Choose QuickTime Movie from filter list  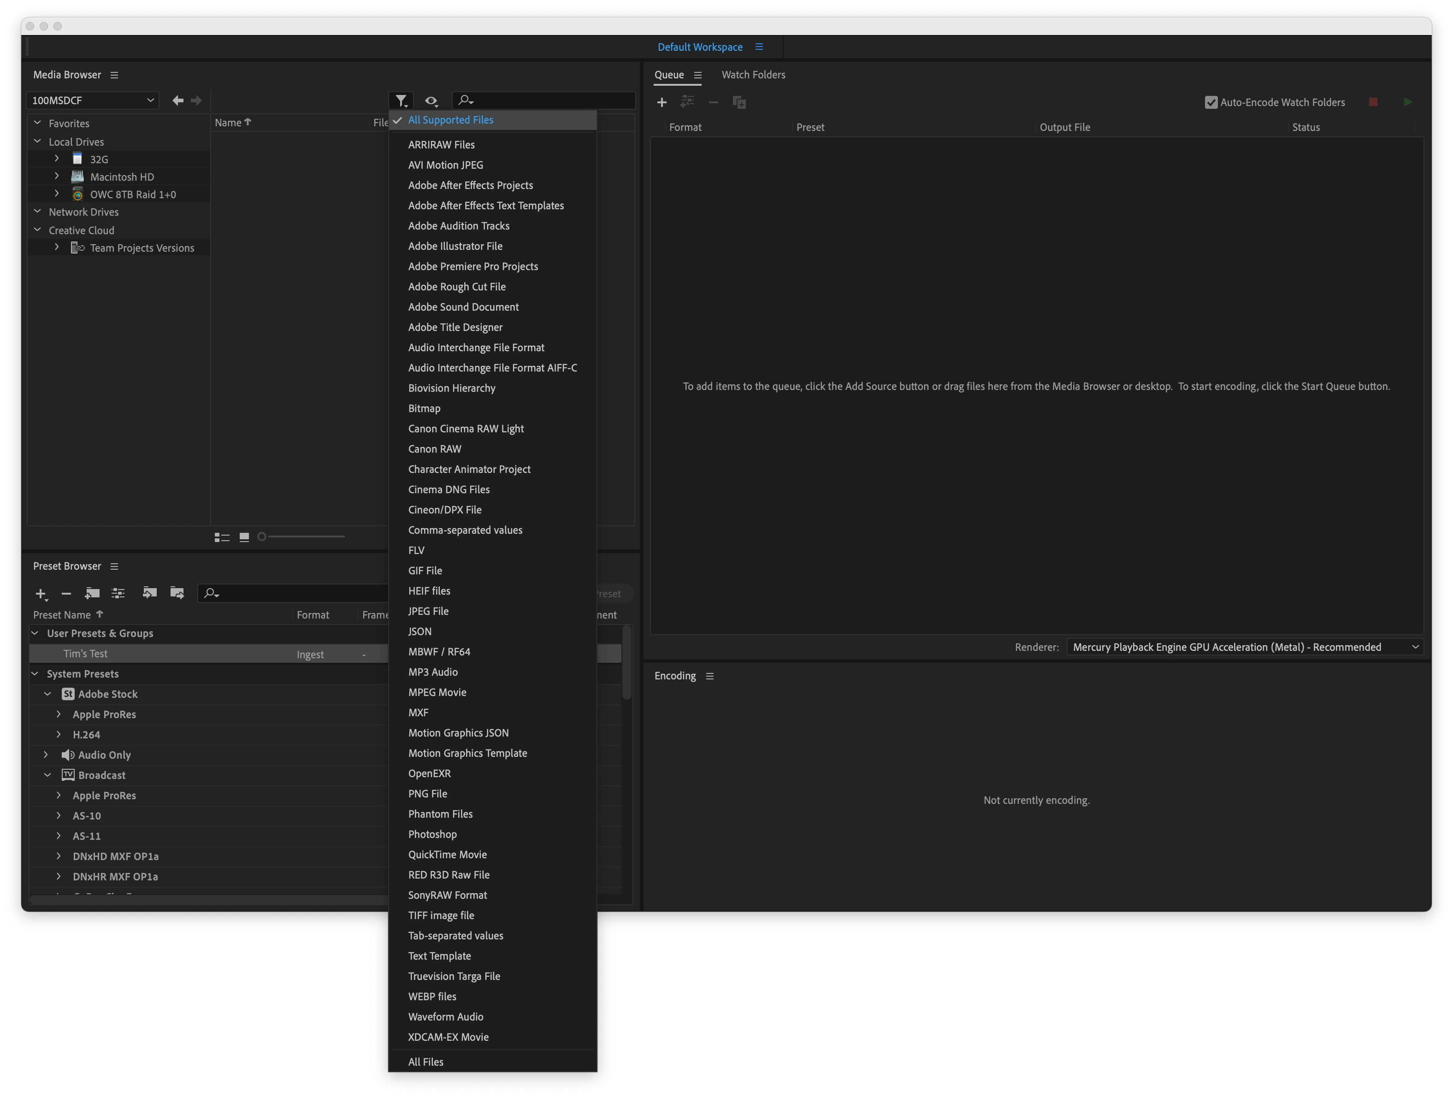[447, 855]
